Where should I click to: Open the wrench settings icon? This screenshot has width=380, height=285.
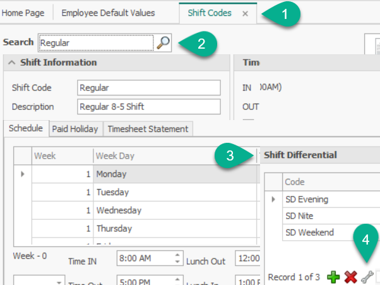pyautogui.click(x=366, y=277)
